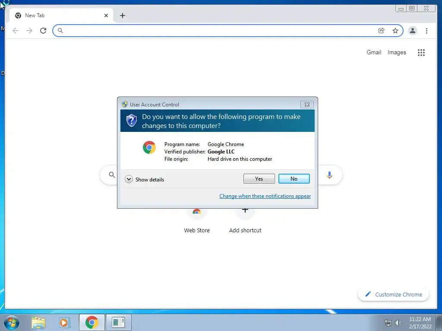Open 'Change when these notifications appear' link
The width and height of the screenshot is (442, 331).
[265, 196]
